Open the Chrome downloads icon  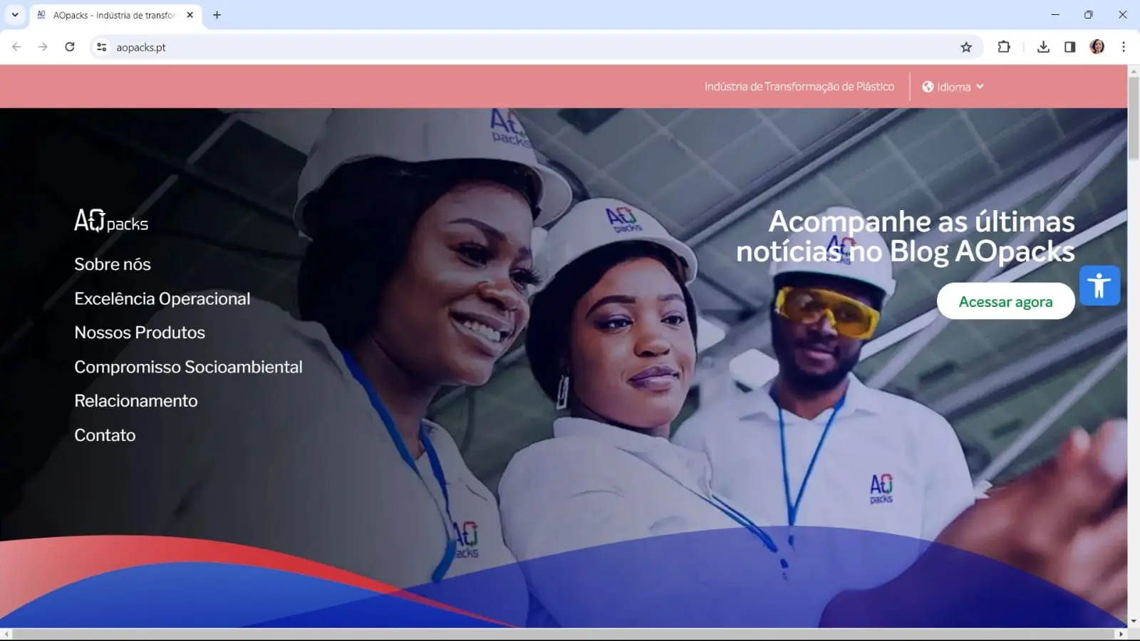(1043, 47)
